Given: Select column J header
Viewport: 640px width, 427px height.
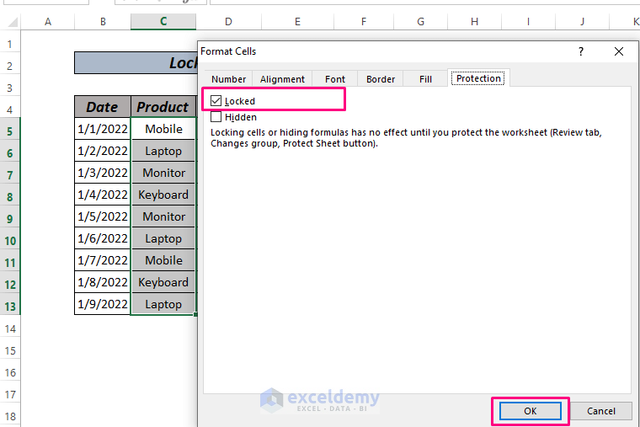Looking at the screenshot, I should (x=582, y=22).
